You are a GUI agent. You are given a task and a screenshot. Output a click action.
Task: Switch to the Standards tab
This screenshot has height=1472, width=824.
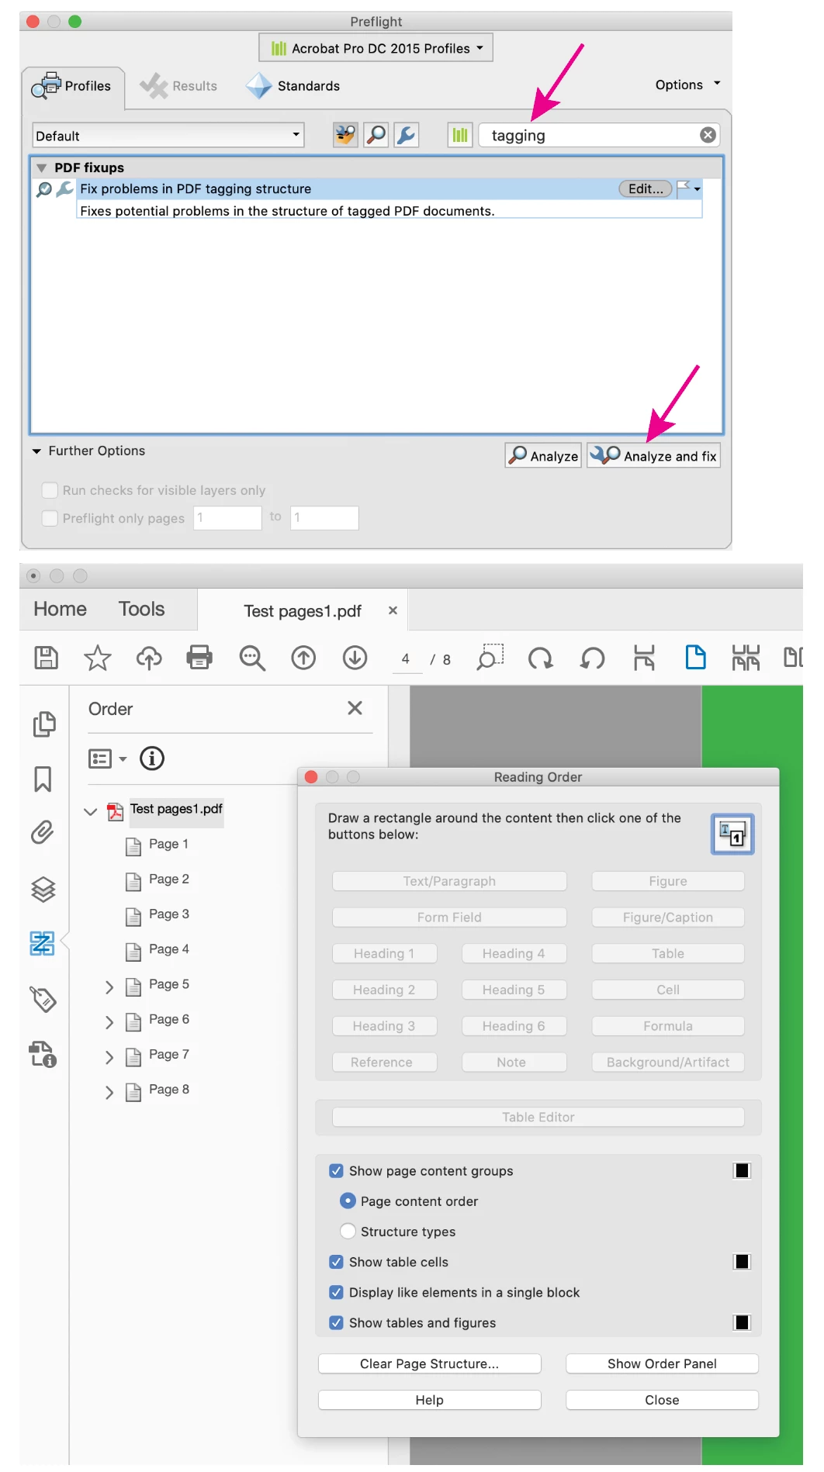click(x=293, y=85)
